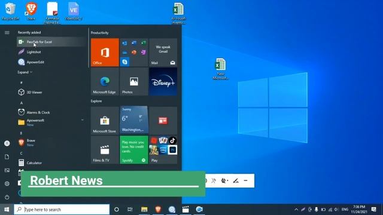Open Films & TV tile

point(105,150)
